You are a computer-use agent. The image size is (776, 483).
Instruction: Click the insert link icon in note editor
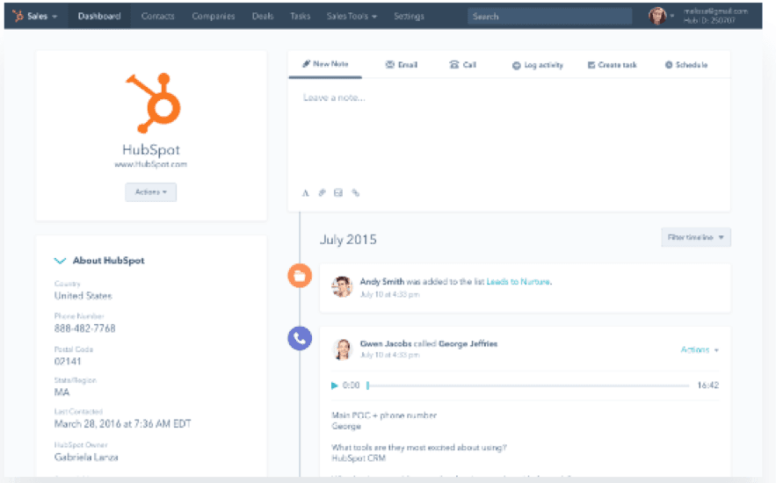pyautogui.click(x=355, y=193)
